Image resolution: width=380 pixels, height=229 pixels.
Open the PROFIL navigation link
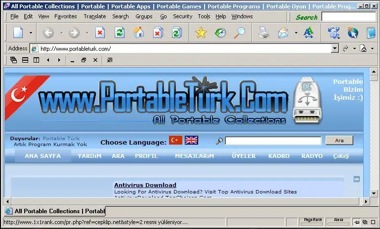(146, 156)
